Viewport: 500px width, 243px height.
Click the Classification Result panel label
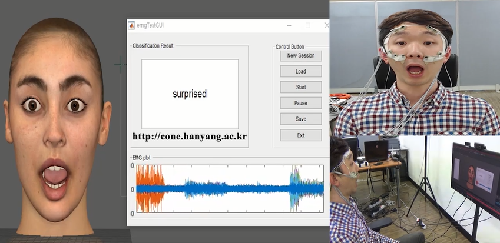click(153, 46)
